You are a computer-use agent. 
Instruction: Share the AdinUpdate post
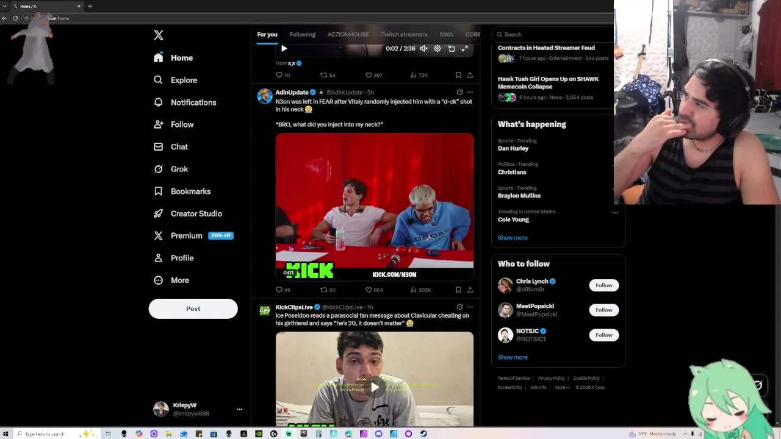coord(470,290)
